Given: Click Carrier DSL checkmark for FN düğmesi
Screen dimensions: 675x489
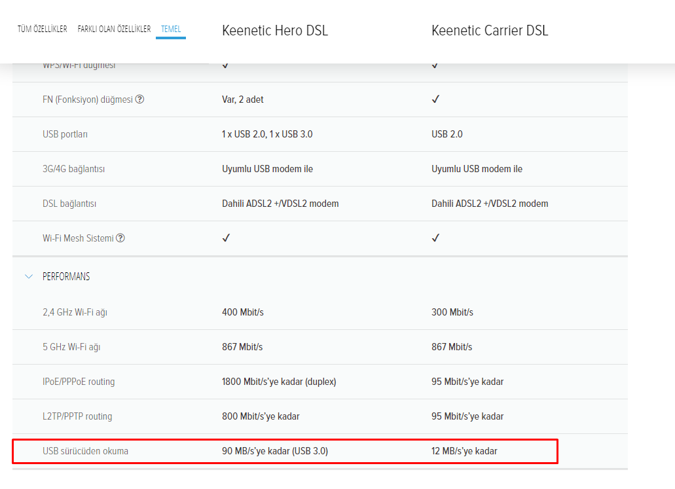Looking at the screenshot, I should (x=435, y=99).
